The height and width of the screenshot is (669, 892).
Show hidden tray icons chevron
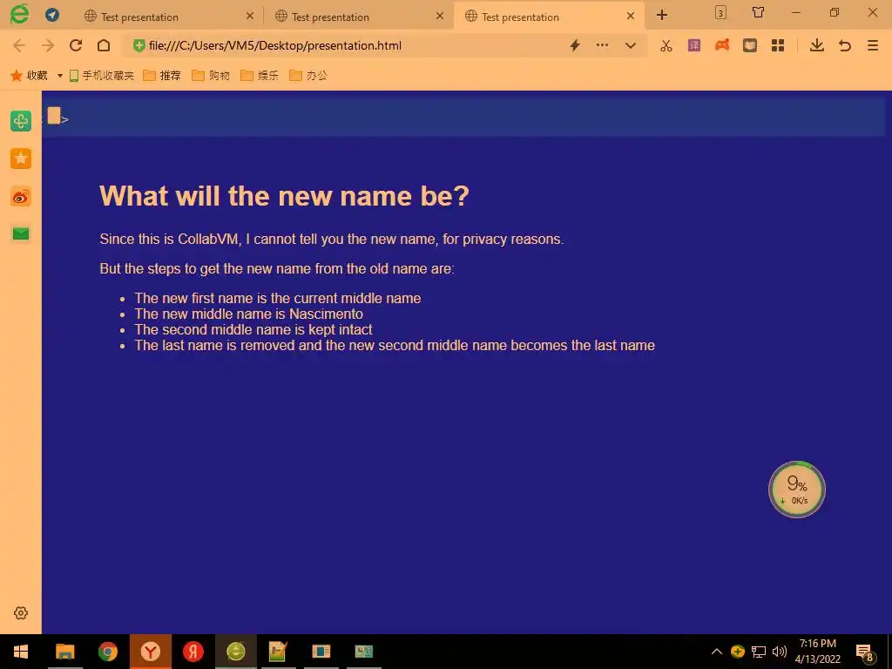(x=717, y=652)
